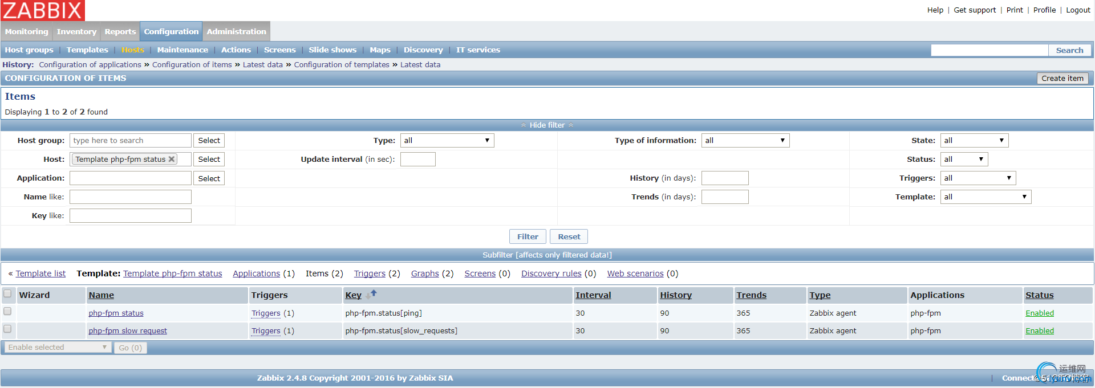The width and height of the screenshot is (1095, 388).
Task: Go to Templates submenu
Action: 87,50
